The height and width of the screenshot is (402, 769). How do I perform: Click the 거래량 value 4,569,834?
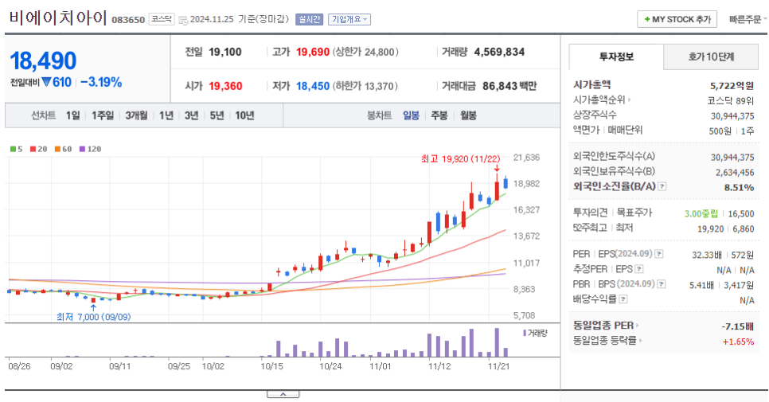499,52
